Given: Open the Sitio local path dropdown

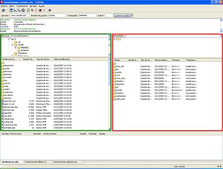Looking at the screenshot, I should (110, 36).
